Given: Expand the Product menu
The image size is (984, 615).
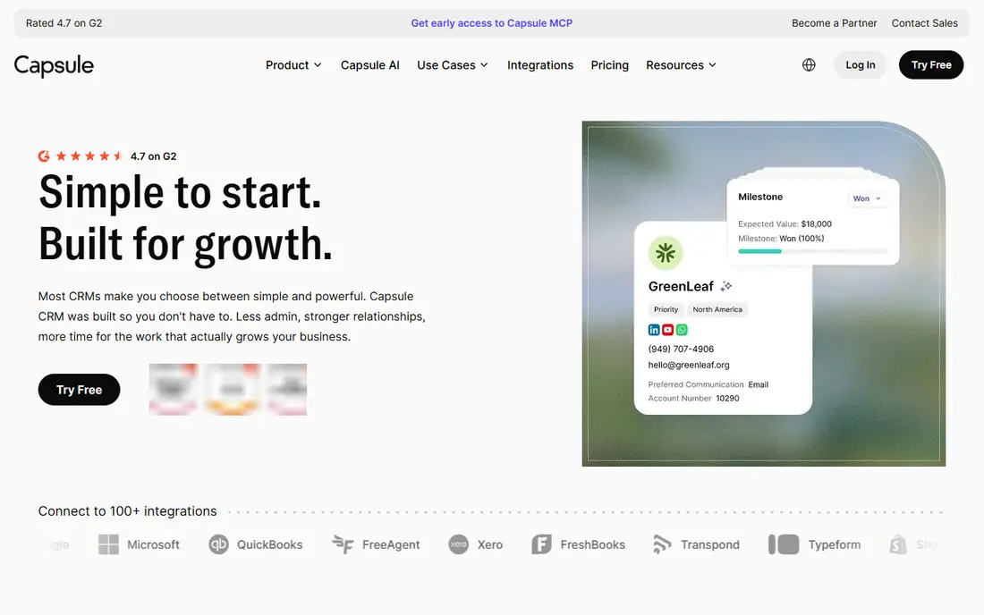Looking at the screenshot, I should tap(293, 65).
